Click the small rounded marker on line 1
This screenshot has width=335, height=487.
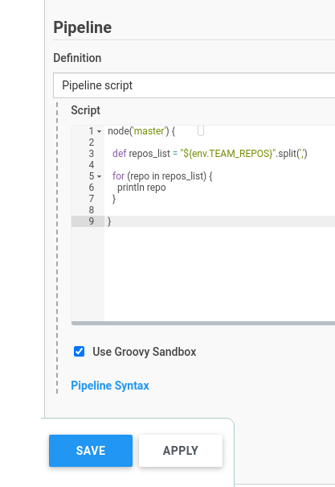201,130
